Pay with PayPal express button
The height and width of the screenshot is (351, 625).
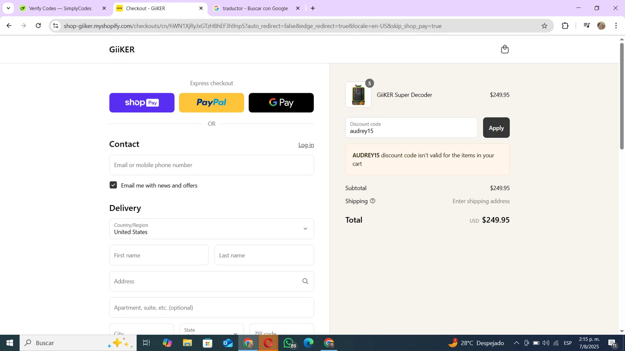(x=212, y=103)
